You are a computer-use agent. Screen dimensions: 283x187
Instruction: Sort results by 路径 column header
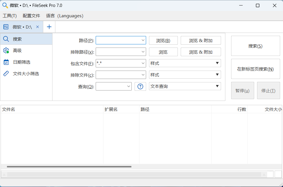[175, 109]
